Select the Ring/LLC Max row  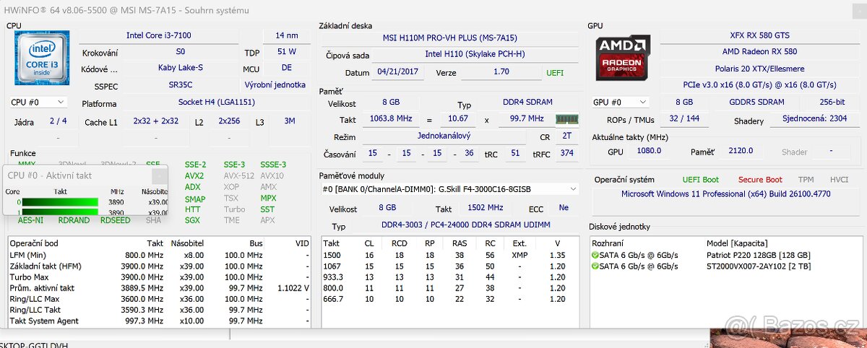(x=160, y=299)
